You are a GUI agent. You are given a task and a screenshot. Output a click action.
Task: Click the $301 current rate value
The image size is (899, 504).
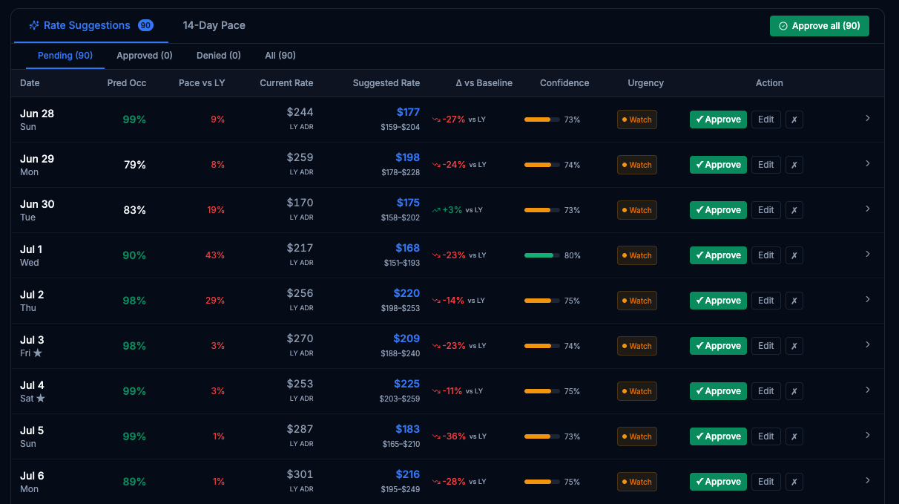pos(300,474)
